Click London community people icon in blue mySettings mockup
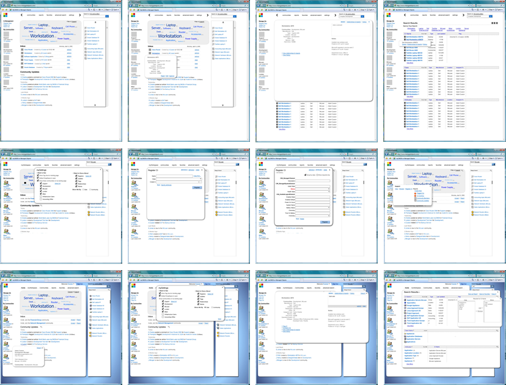The height and width of the screenshot is (385, 506). pos(134,344)
